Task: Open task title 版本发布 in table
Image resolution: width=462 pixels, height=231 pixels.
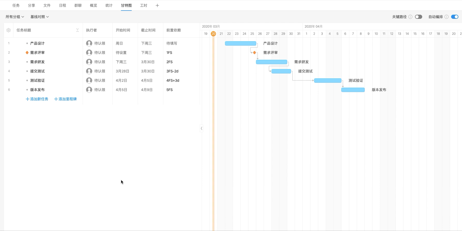Action: (x=37, y=90)
